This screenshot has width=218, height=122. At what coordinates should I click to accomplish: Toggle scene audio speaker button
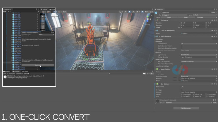pos(134,12)
